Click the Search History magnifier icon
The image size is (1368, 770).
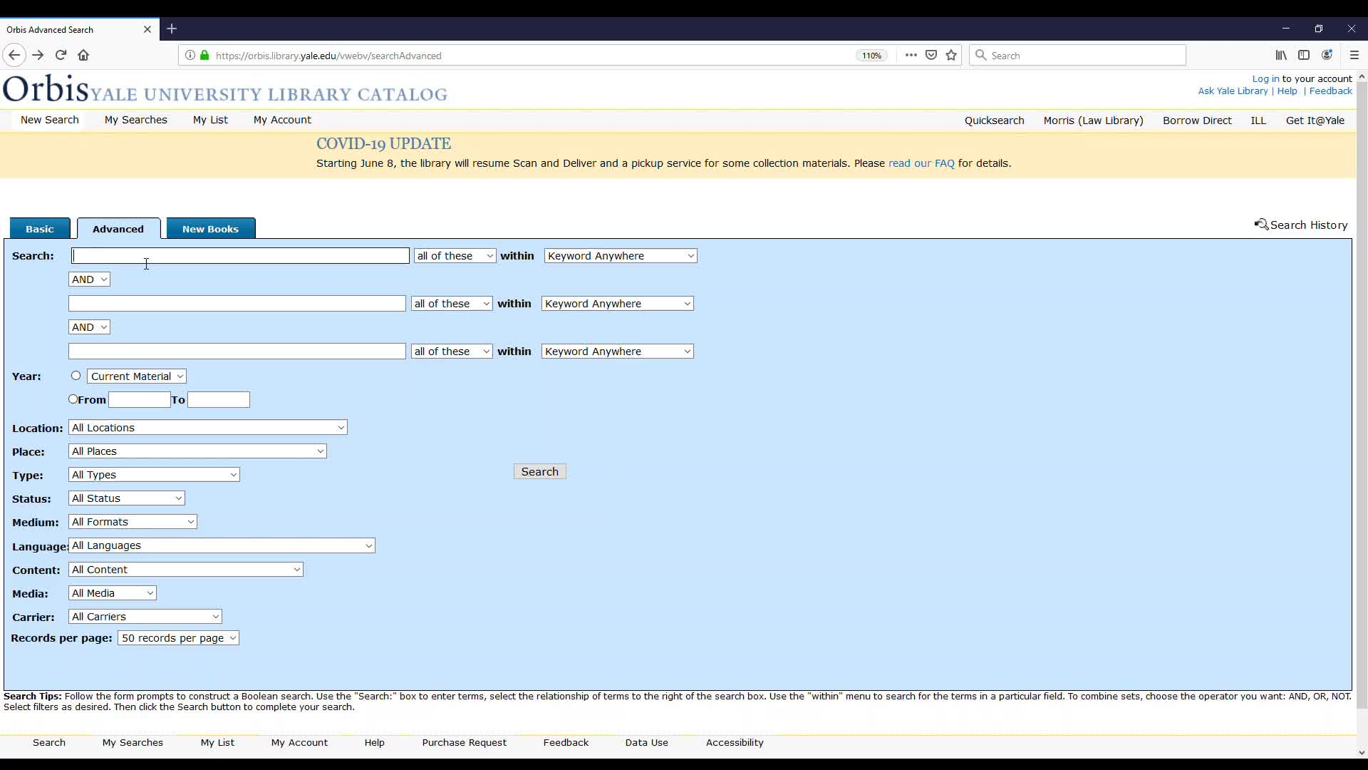pos(1261,225)
